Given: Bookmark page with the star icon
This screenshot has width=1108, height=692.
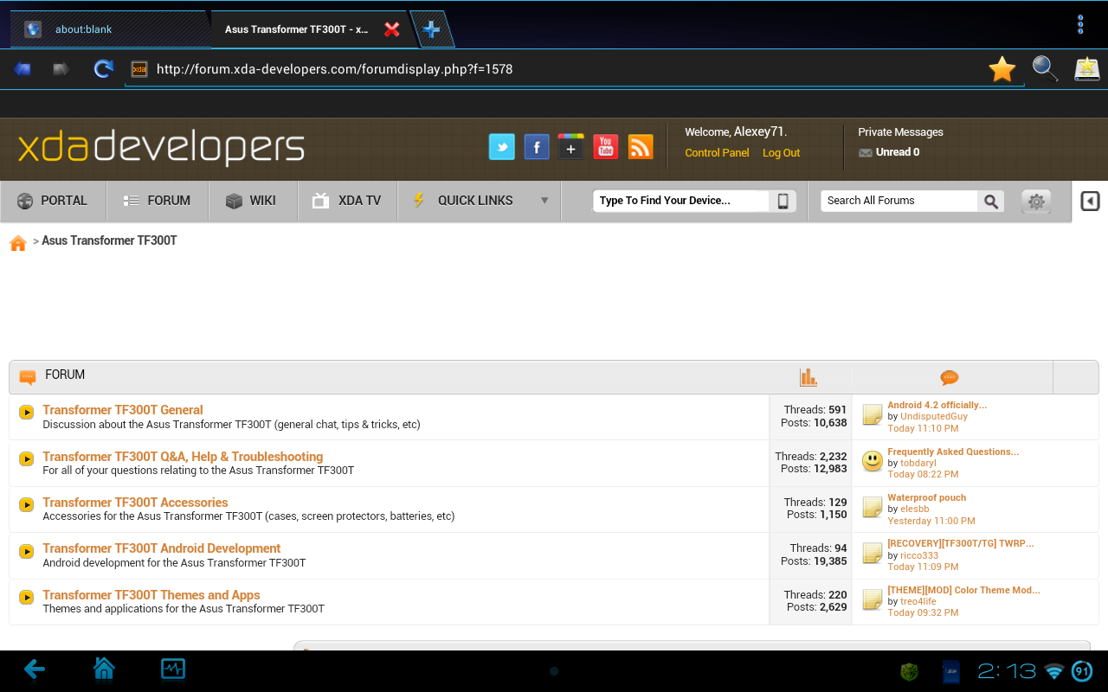Looking at the screenshot, I should pyautogui.click(x=1002, y=69).
